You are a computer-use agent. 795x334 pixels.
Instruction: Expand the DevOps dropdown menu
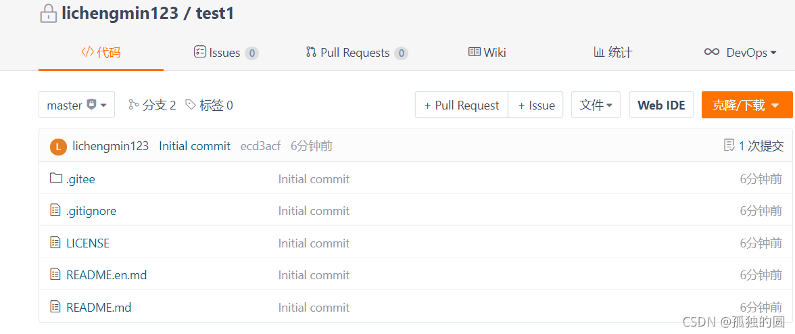tap(741, 52)
